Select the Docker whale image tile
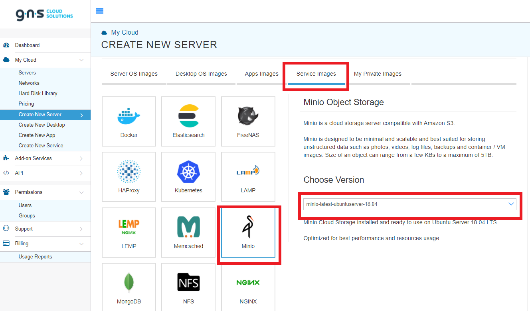The width and height of the screenshot is (530, 311). click(129, 121)
